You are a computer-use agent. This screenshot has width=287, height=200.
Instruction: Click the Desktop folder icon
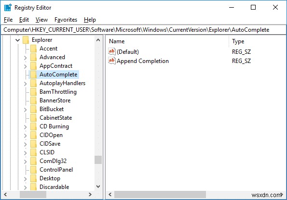coord(33,178)
